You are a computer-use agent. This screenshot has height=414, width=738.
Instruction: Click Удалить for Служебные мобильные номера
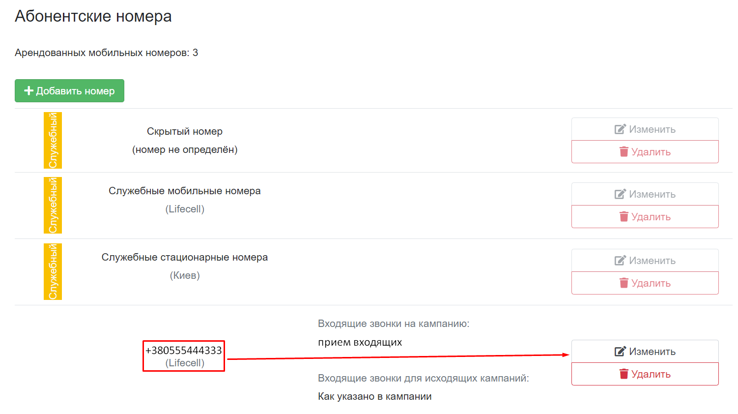click(x=645, y=217)
